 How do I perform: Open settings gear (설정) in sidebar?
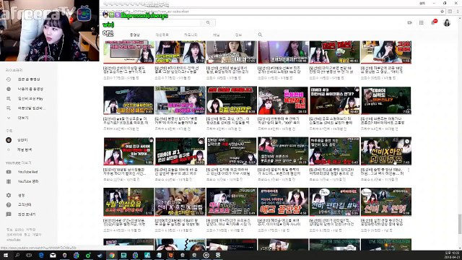point(9,195)
